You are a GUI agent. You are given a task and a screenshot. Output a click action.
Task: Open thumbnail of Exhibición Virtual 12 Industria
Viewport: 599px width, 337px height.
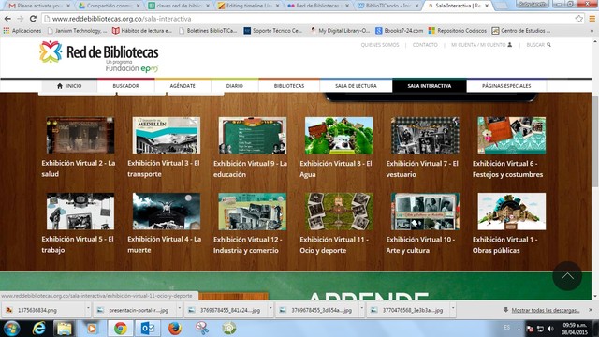coord(253,212)
